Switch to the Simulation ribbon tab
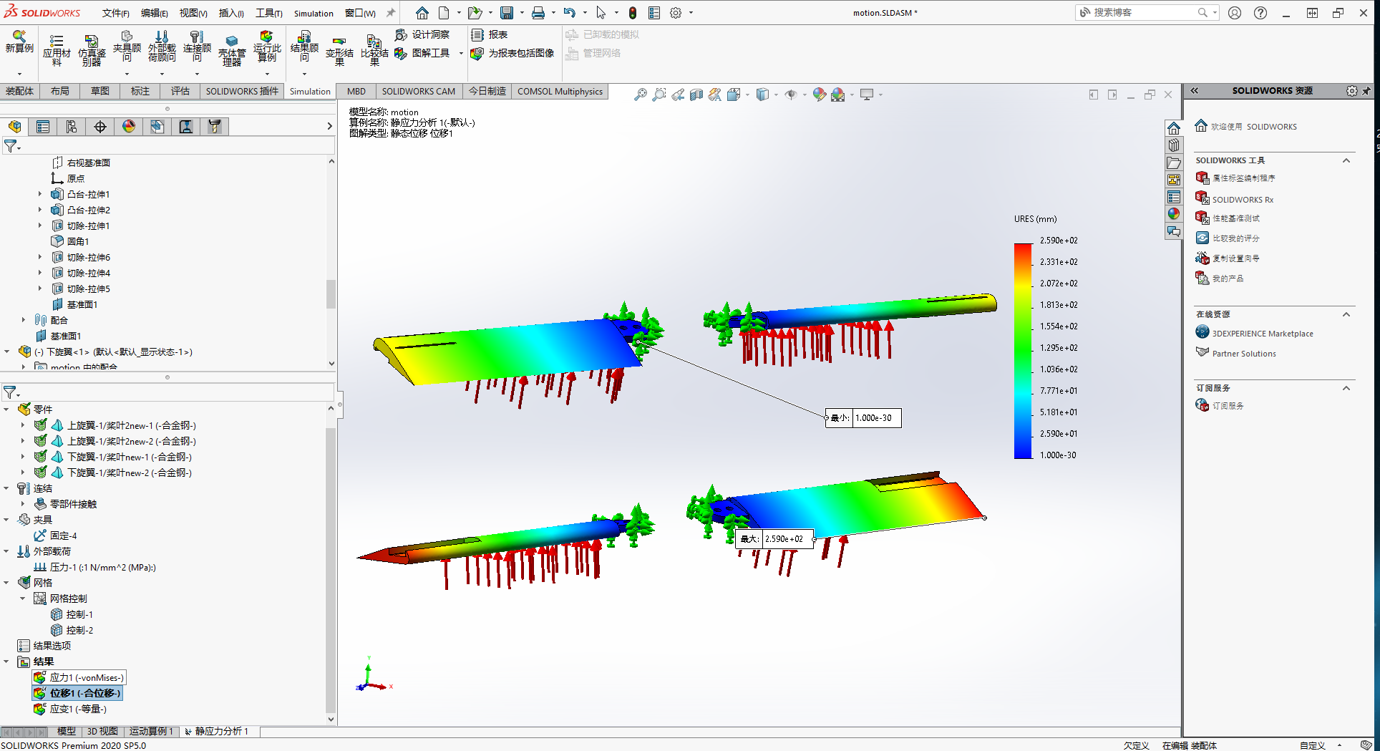The image size is (1380, 751). [309, 91]
